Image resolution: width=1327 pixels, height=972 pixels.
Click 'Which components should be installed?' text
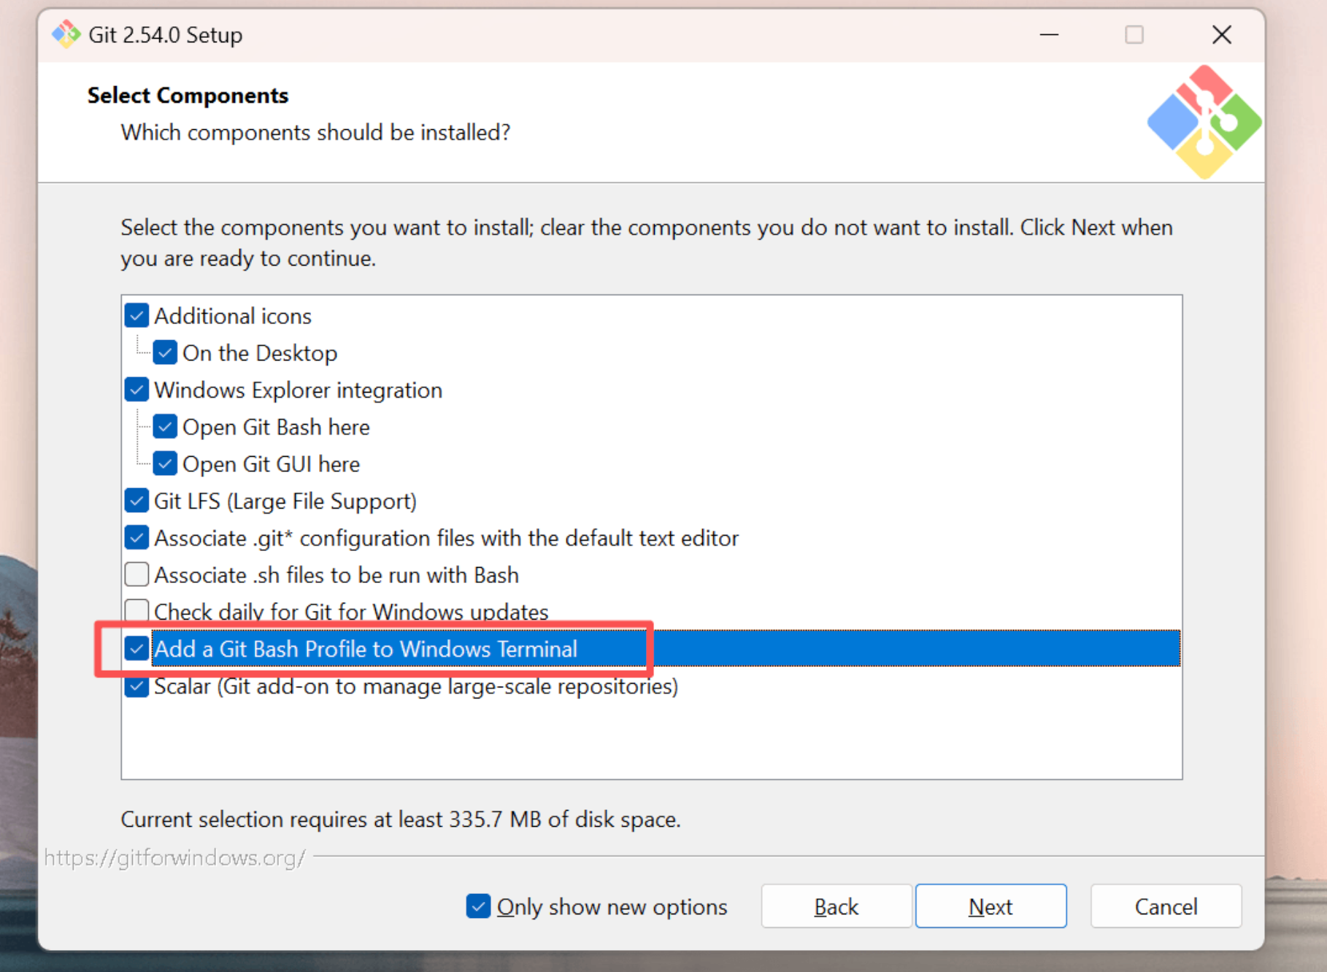pos(315,132)
